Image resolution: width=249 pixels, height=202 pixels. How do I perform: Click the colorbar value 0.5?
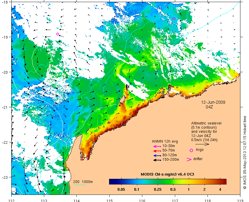tap(173, 190)
